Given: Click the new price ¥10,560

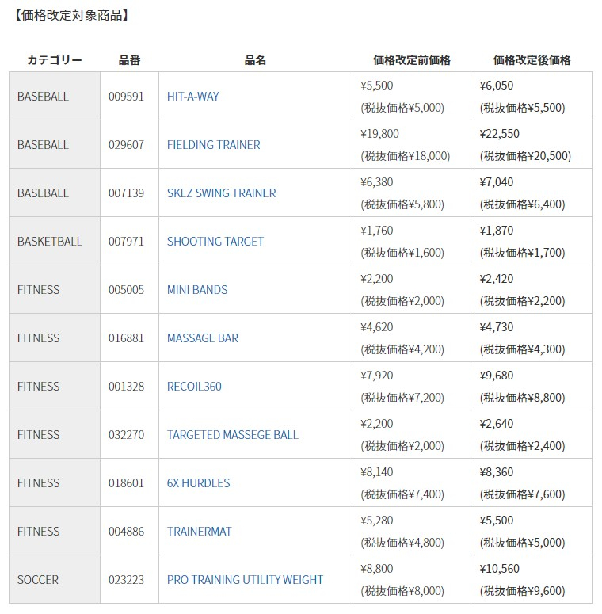Looking at the screenshot, I should (500, 569).
